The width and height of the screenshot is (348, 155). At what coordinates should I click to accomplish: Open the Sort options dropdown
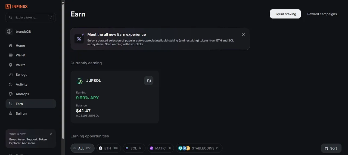click(x=331, y=148)
